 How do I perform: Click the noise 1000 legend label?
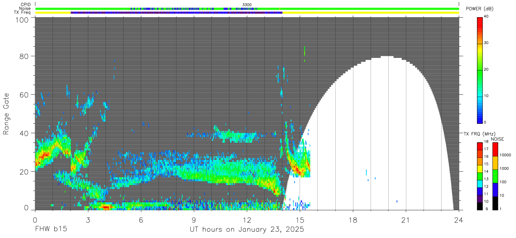(x=504, y=168)
